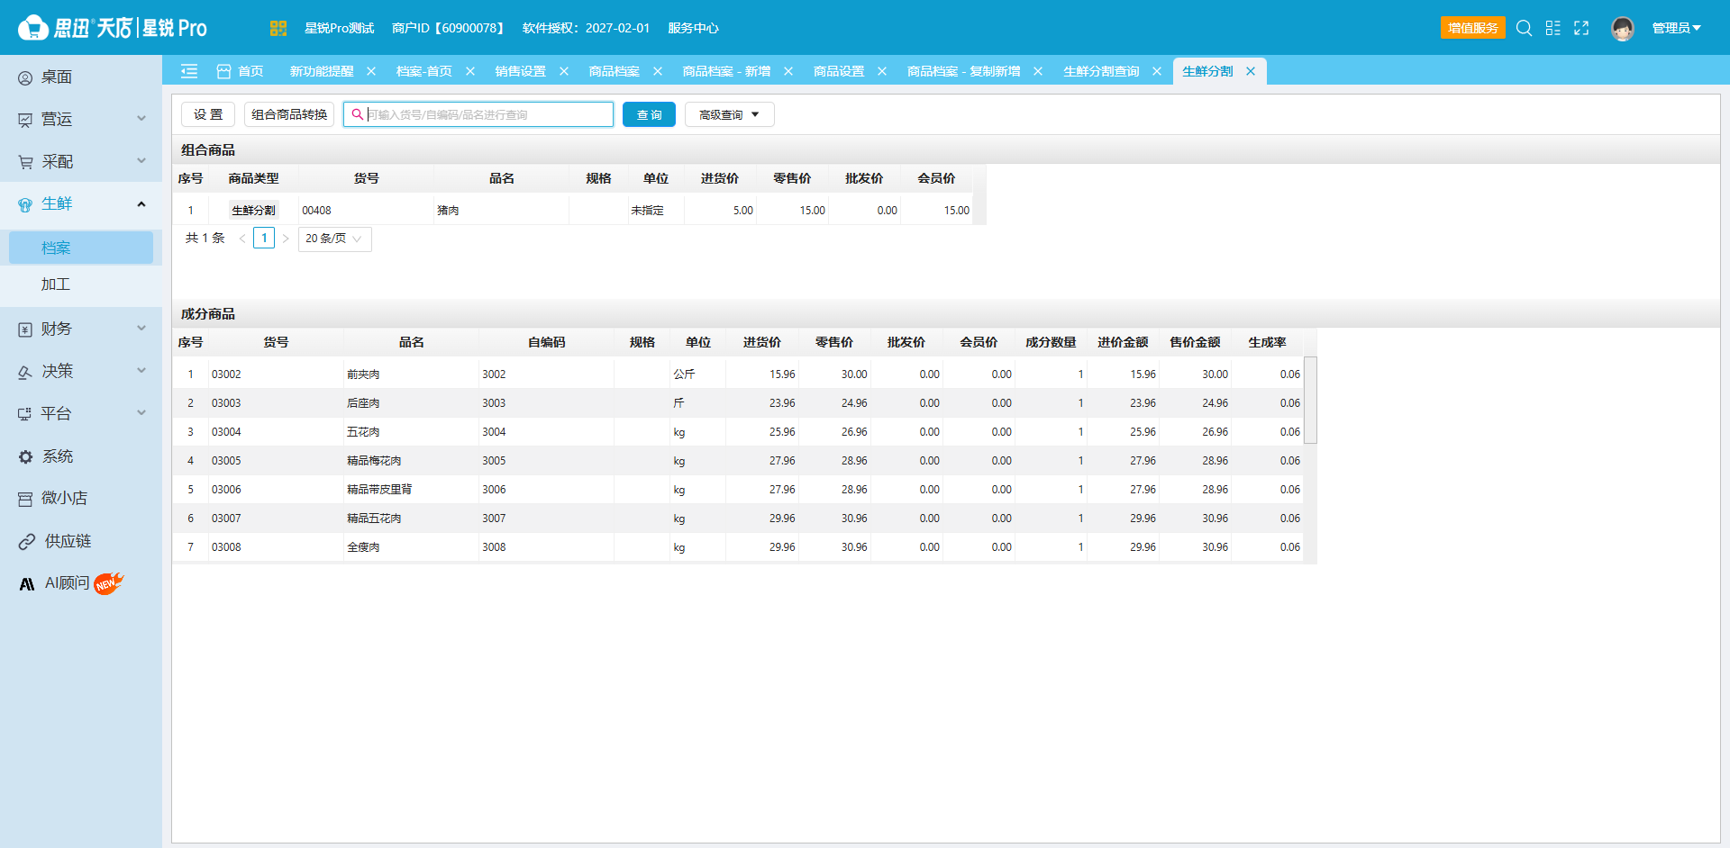This screenshot has height=848, width=1730.
Task: Close the 新功能提醒 tab
Action: 371,71
